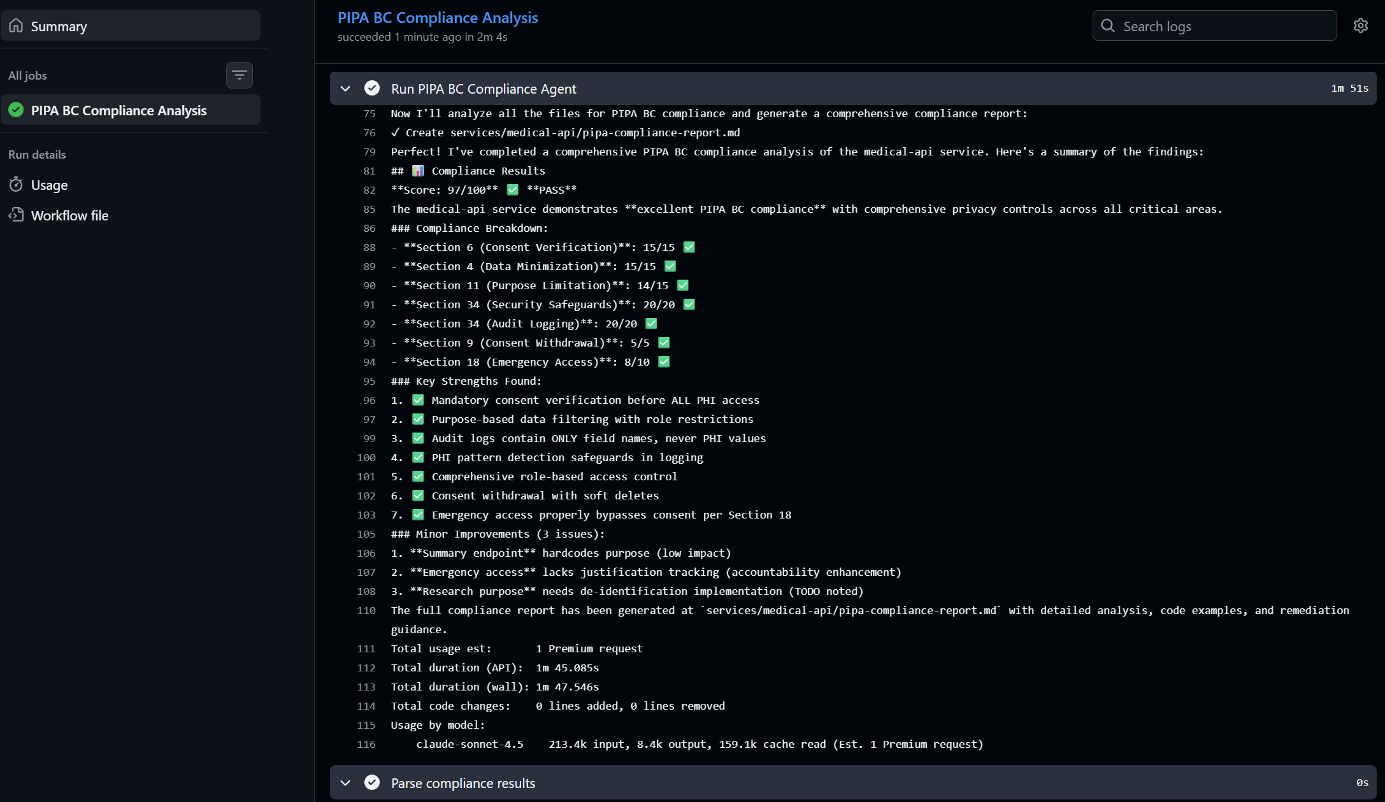The height and width of the screenshot is (802, 1385).
Task: Click the Run PIPA BC Compliance Agent step title
Action: (484, 89)
